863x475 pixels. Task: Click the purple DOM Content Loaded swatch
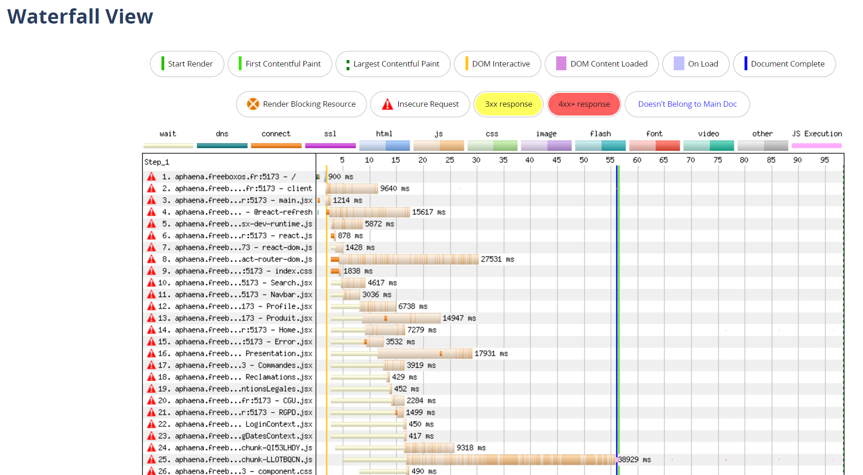561,64
